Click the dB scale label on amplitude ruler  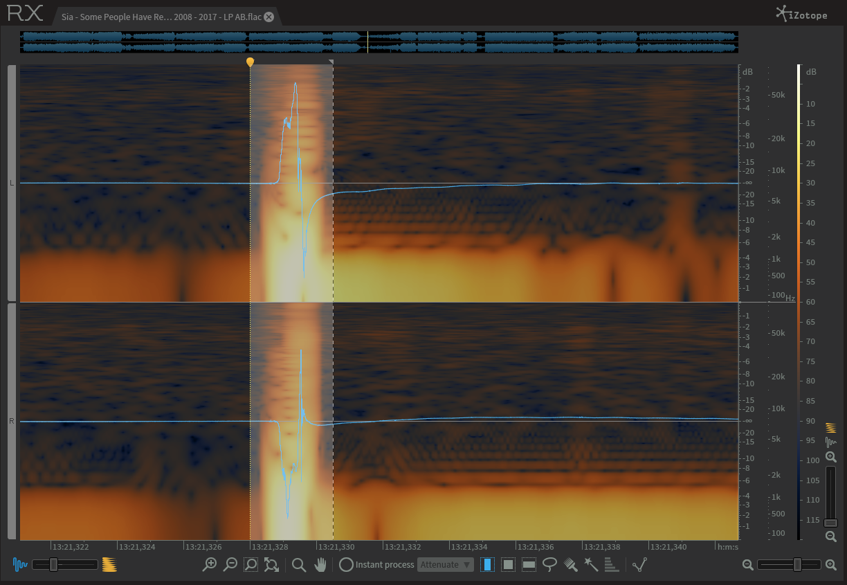(747, 72)
